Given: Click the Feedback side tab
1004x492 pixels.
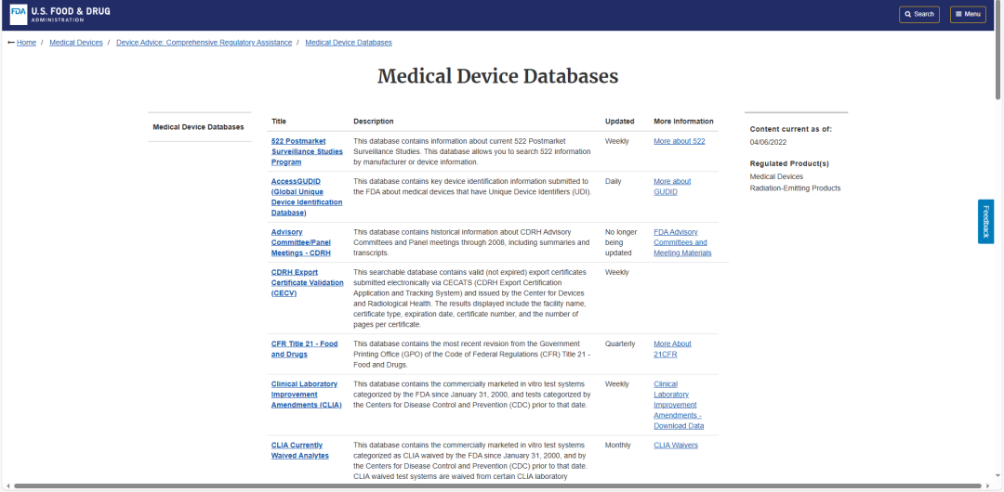Looking at the screenshot, I should pos(985,222).
